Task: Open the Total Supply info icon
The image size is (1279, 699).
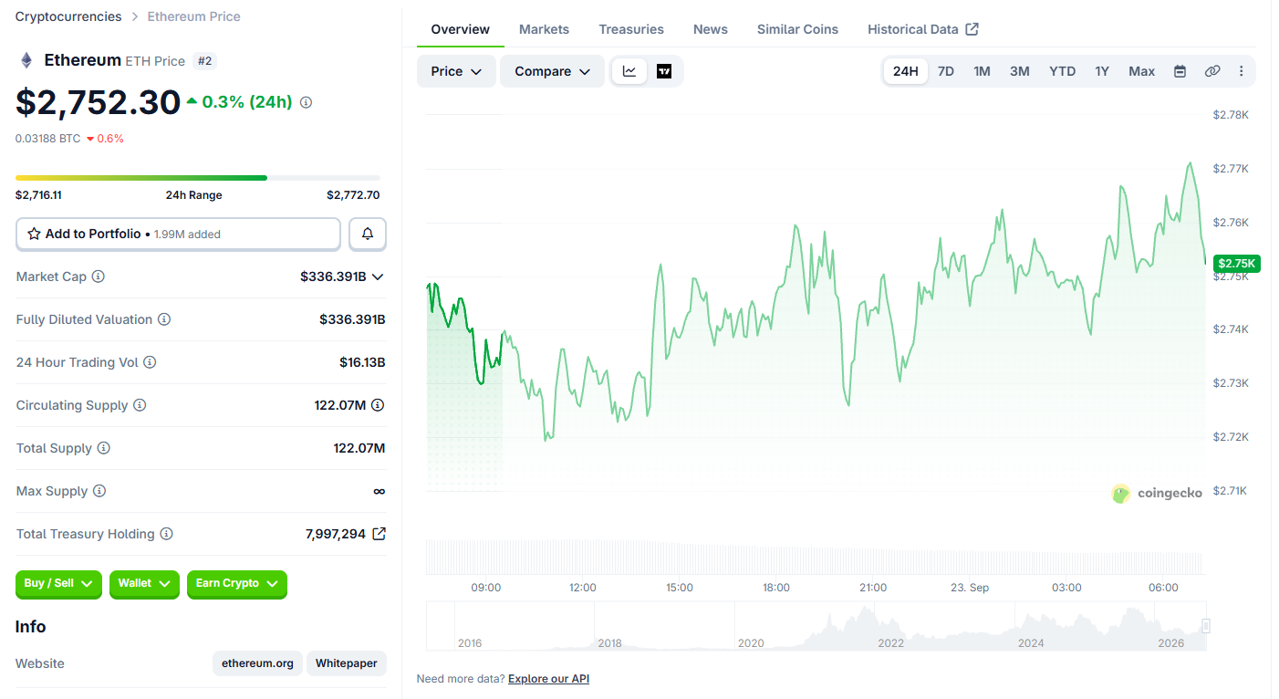Action: click(x=104, y=448)
